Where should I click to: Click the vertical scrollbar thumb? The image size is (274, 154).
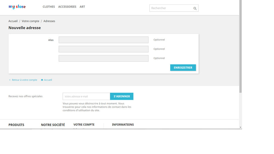241,46
